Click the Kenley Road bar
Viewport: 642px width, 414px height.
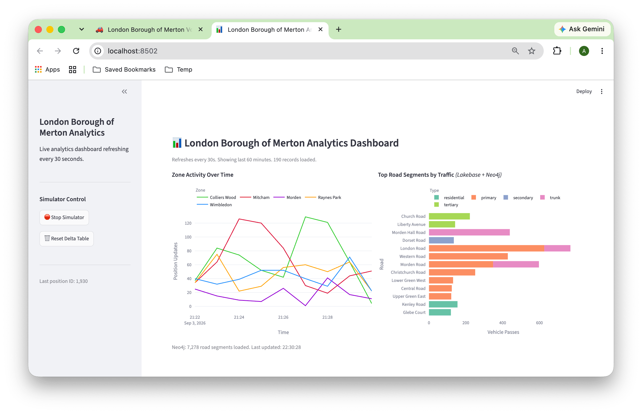443,304
